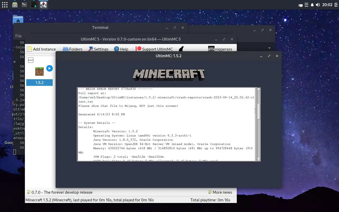This screenshot has height=212, width=339.
Task: Close the Terminal window
Action: pos(182,28)
